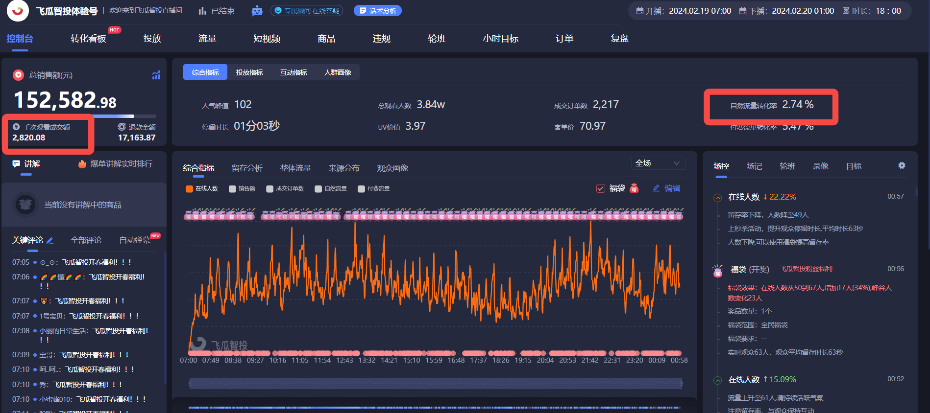
Task: Collapse the 在线人数 22.22% drop event
Action: [x=718, y=198]
